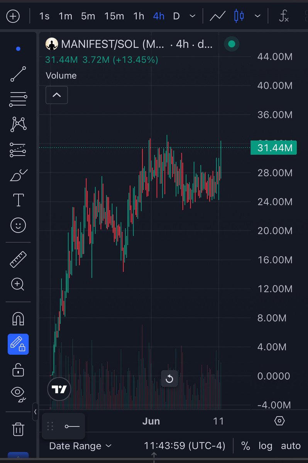Screen dimensions: 308x463
Task: Select the 1s timeframe
Action: [44, 16]
